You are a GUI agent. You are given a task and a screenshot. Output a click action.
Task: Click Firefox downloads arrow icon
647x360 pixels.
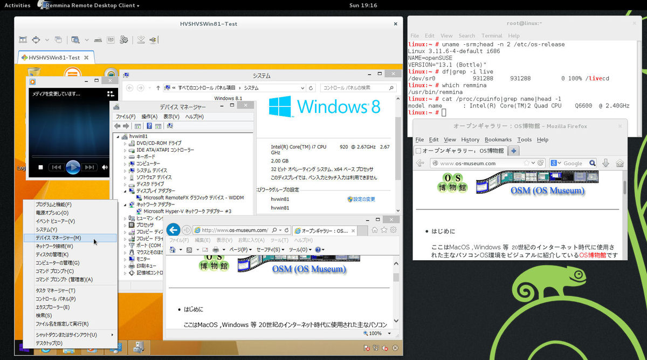click(x=606, y=163)
